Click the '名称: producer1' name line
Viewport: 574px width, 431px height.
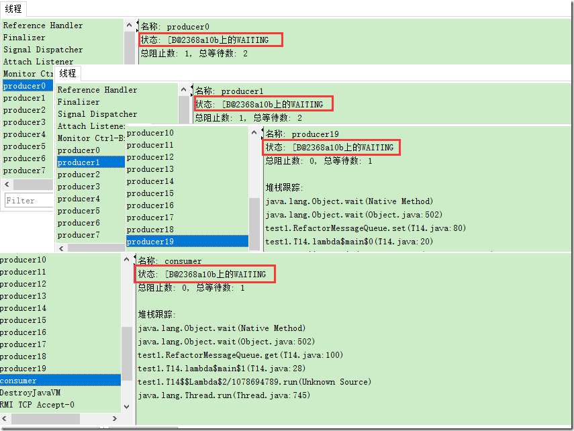(x=229, y=91)
